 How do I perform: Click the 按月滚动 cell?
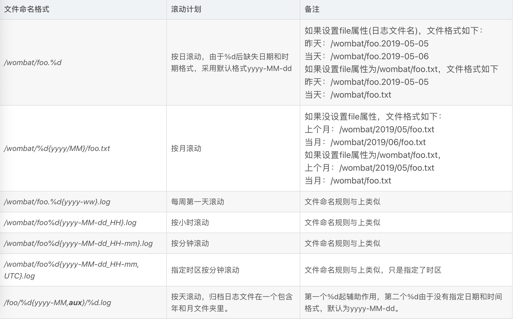coord(186,148)
